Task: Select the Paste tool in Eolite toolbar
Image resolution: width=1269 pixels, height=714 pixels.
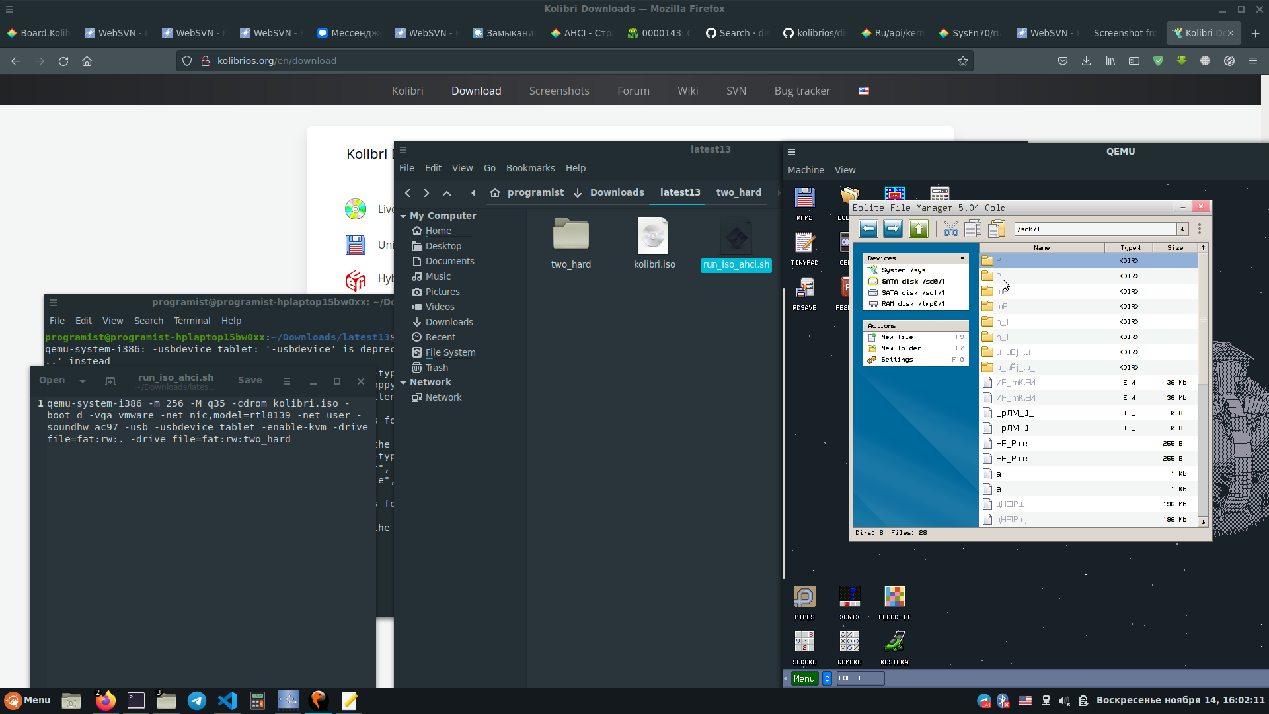Action: 997,229
